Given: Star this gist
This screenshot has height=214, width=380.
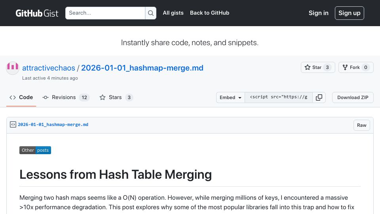Looking at the screenshot, I should click(318, 67).
